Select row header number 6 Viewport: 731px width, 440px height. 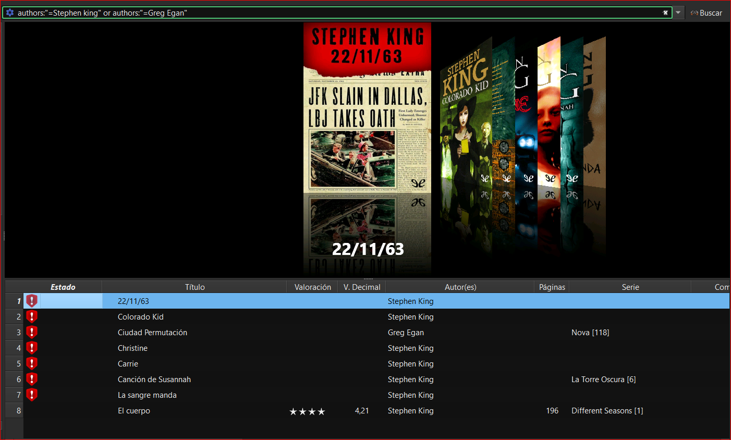(15, 379)
